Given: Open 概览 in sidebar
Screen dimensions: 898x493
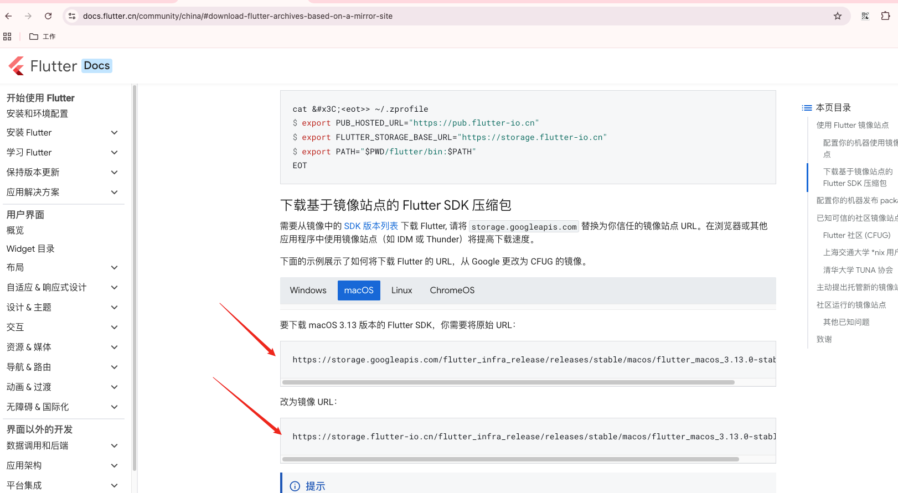Looking at the screenshot, I should pyautogui.click(x=15, y=230).
